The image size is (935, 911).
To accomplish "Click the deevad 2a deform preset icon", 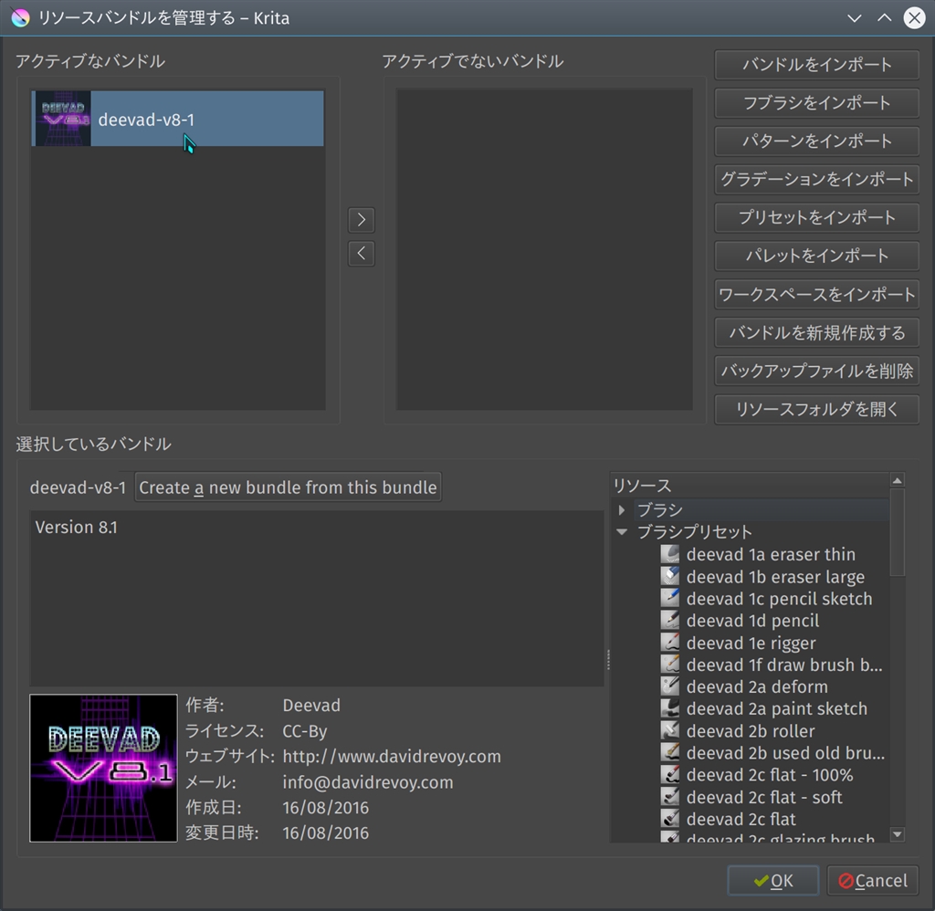I will (669, 686).
